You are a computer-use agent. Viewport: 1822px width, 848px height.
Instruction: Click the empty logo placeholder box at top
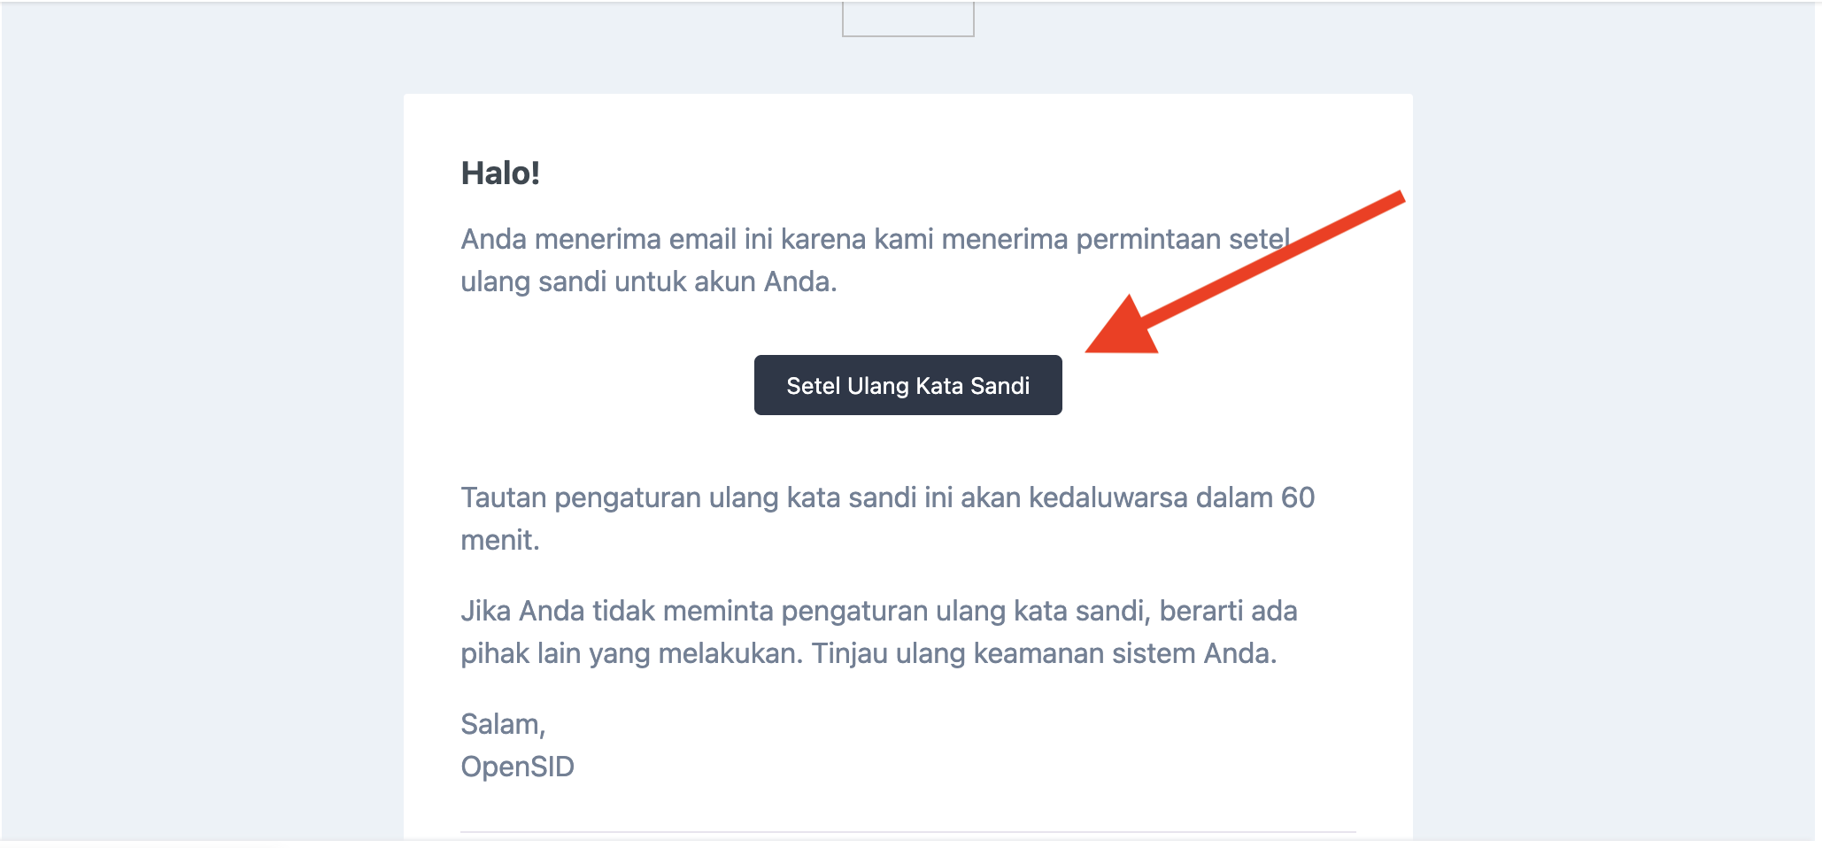907,18
